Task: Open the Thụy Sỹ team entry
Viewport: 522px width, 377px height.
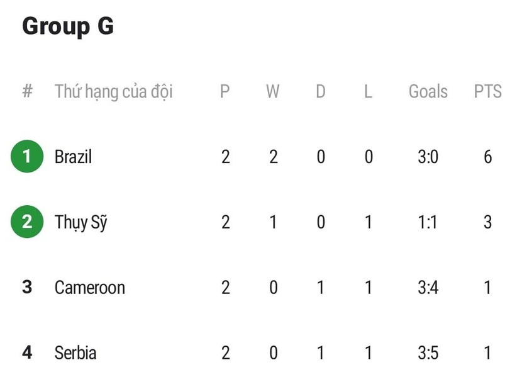Action: 81,223
